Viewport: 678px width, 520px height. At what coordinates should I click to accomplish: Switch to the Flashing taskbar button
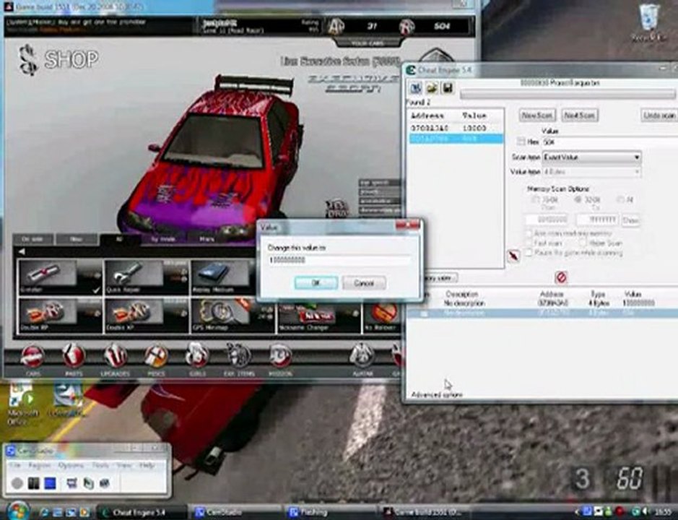point(327,512)
